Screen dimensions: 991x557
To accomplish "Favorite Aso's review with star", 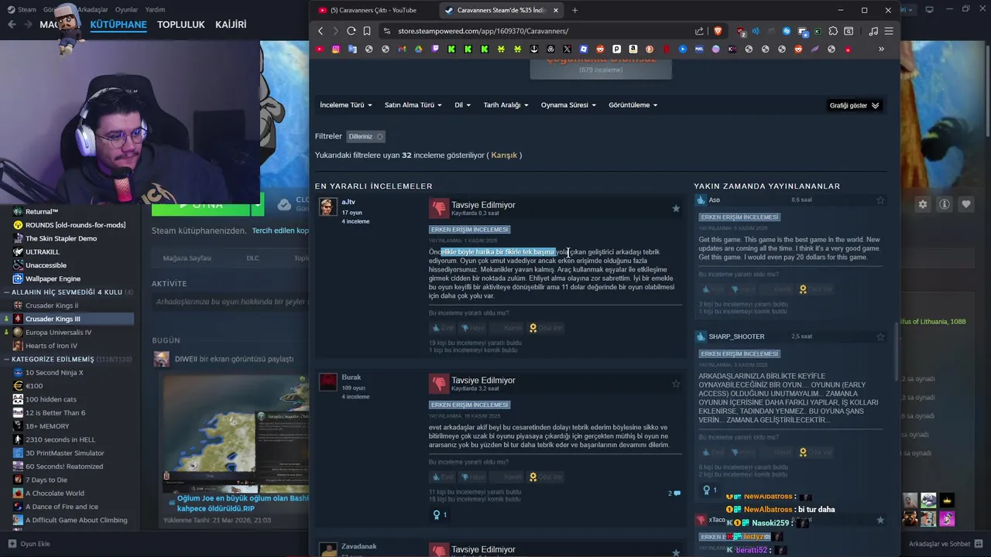I will click(x=880, y=200).
